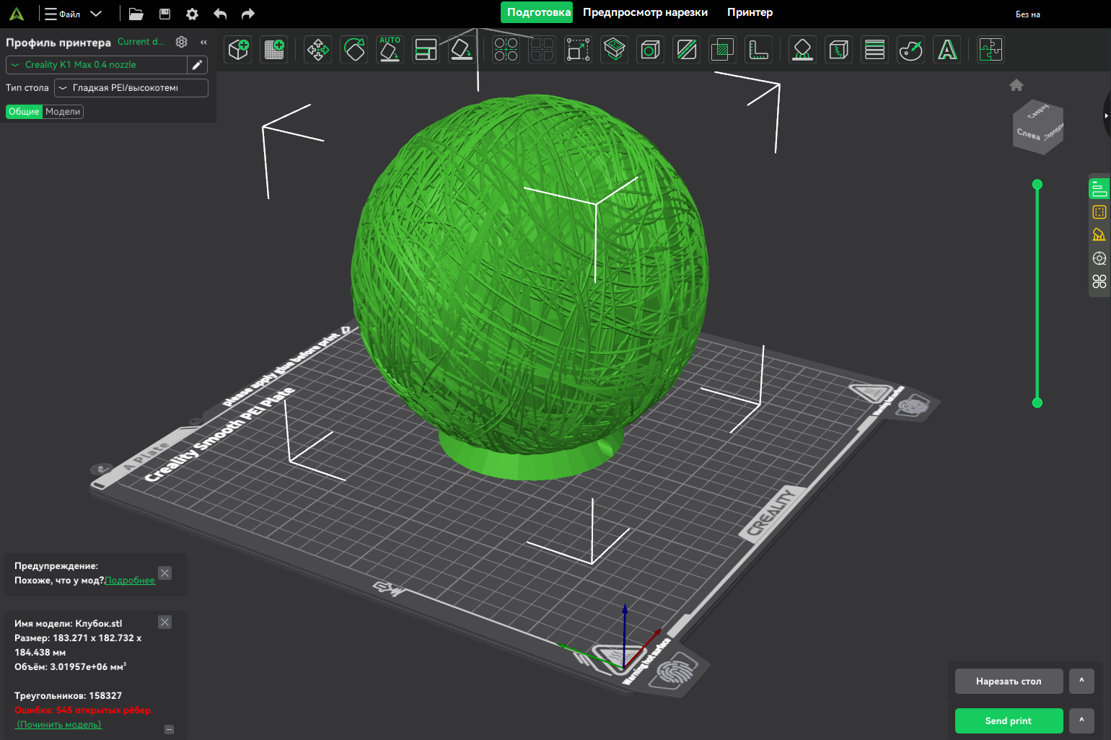Open the Paint color palette tool

(910, 50)
